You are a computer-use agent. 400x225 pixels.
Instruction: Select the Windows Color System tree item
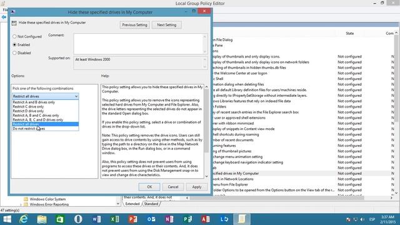point(47,199)
